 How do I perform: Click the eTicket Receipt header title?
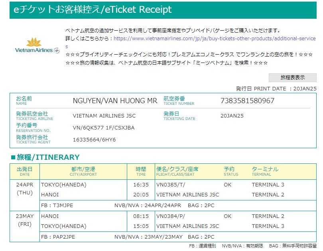[93, 10]
